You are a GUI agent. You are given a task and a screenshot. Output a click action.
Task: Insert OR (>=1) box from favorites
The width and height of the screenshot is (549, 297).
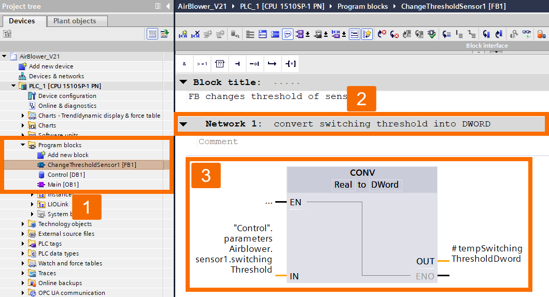click(x=202, y=64)
